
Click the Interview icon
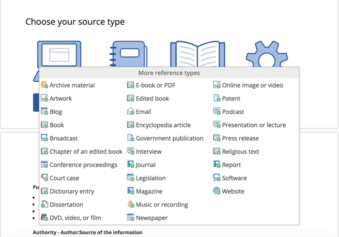[x=131, y=151]
